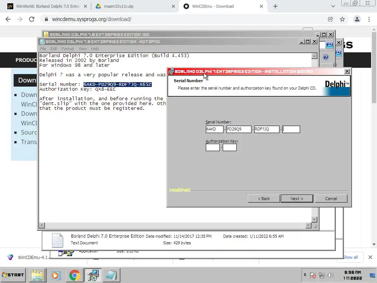Open the Notepad Edit menu

[54, 49]
